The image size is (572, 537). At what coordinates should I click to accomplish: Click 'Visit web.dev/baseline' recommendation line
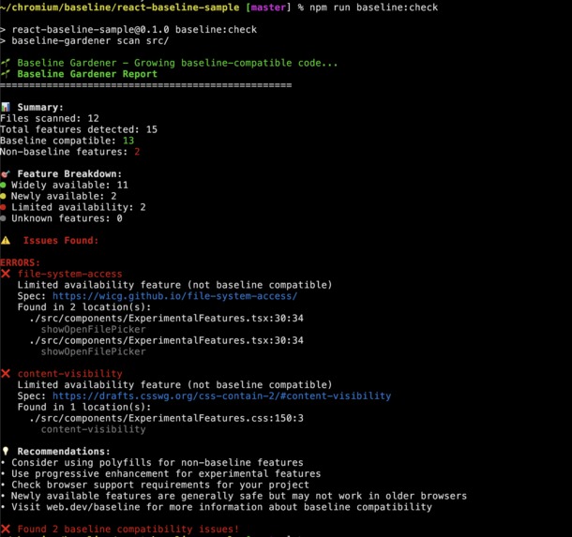pos(221,507)
